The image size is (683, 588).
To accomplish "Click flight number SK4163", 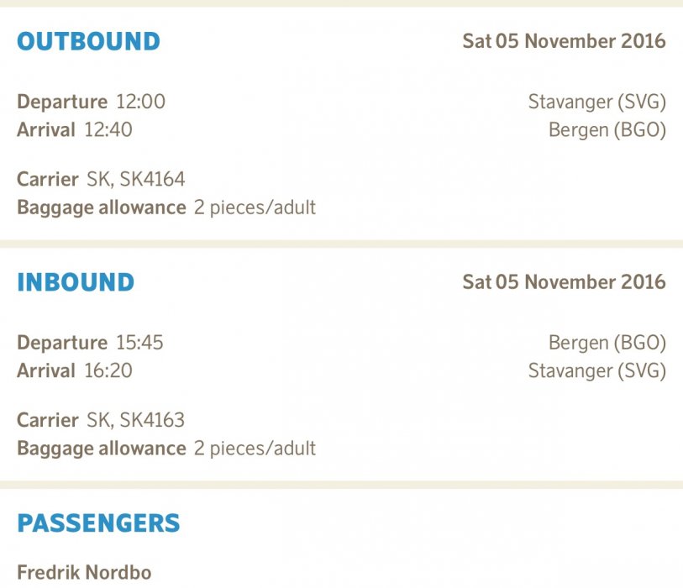I will 153,419.
